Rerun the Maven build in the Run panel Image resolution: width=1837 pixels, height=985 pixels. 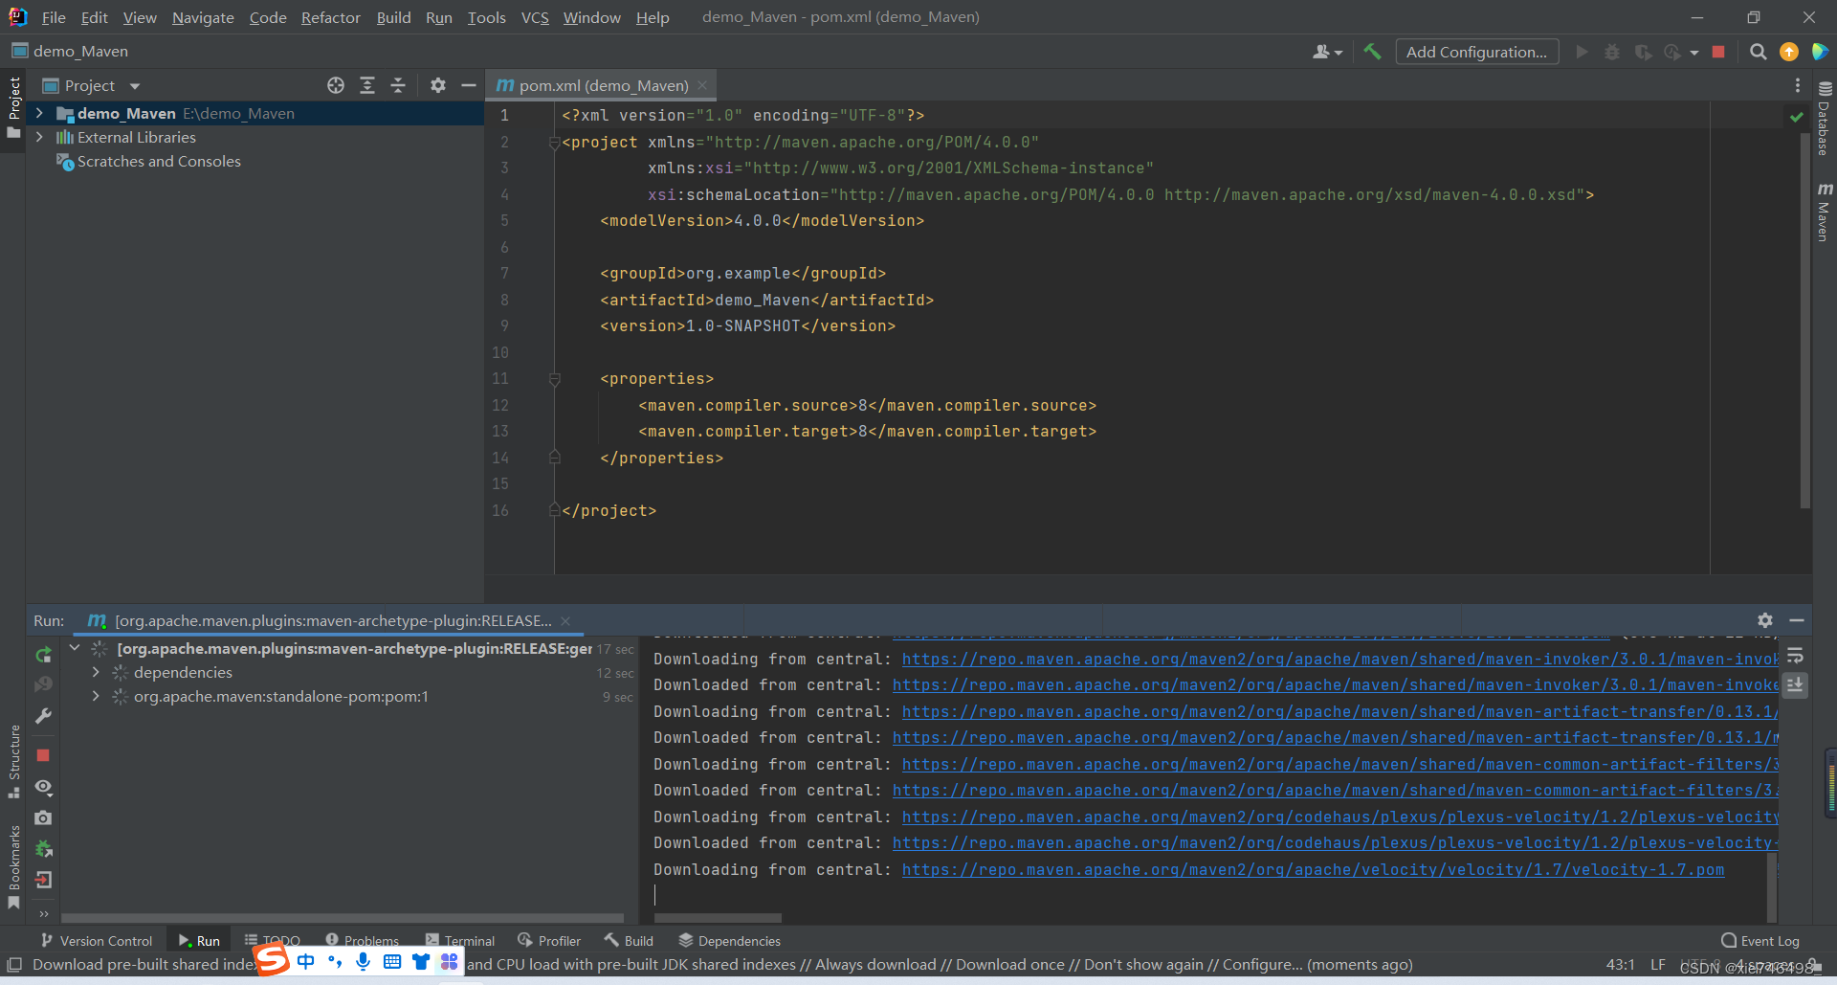tap(42, 656)
